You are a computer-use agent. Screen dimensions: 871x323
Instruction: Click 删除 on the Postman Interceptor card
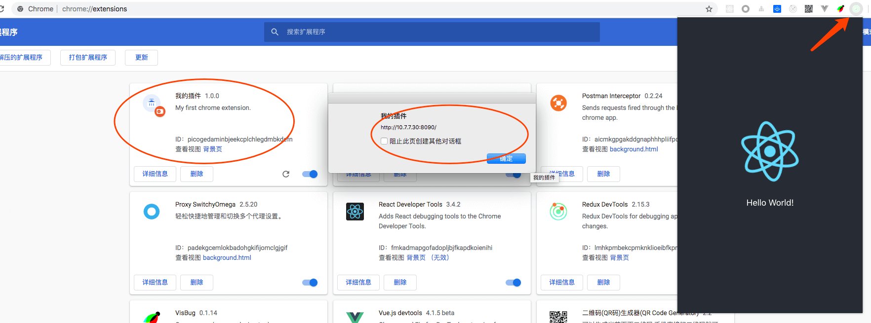[603, 174]
